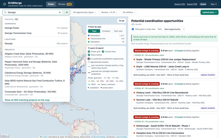Choose Georgia Power company suggestion
This screenshot has height=138, width=221.
point(36,28)
